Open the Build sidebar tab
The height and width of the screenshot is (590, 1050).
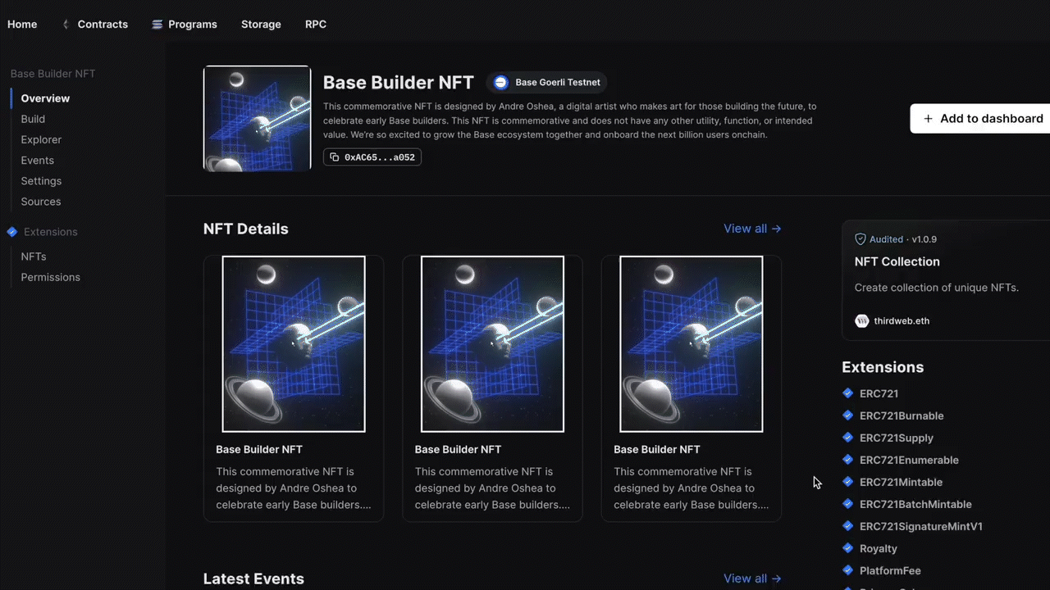pyautogui.click(x=33, y=119)
